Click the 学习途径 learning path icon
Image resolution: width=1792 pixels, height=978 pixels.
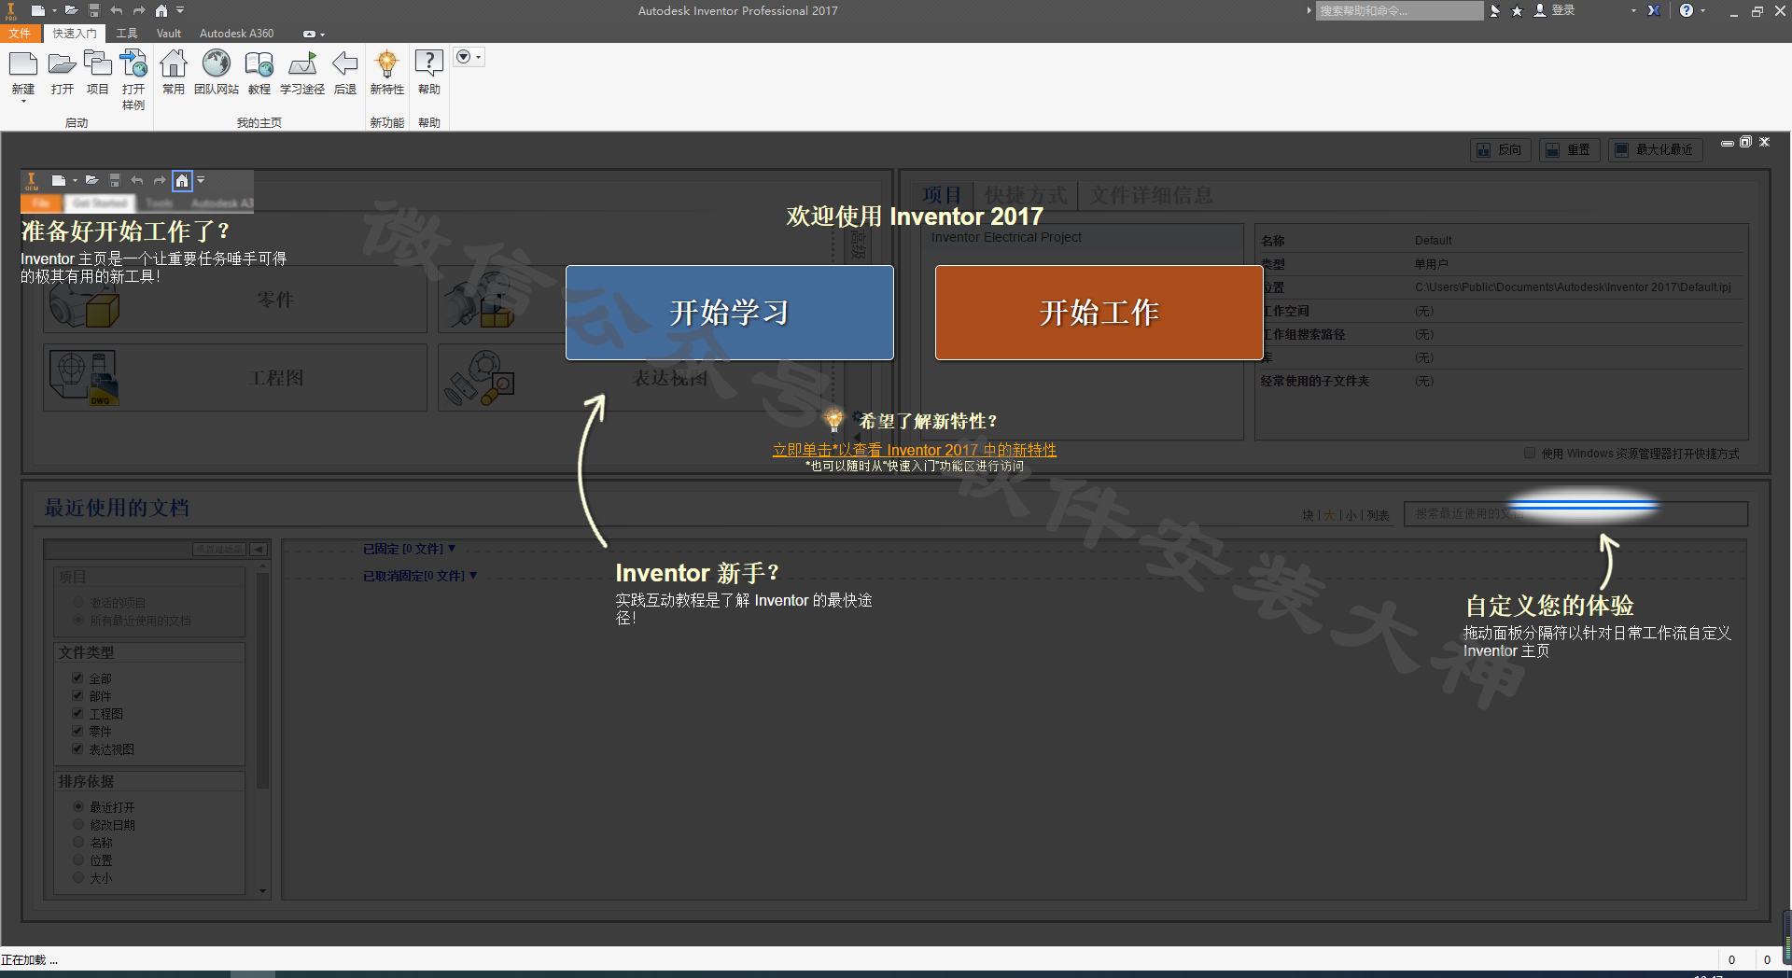[302, 64]
